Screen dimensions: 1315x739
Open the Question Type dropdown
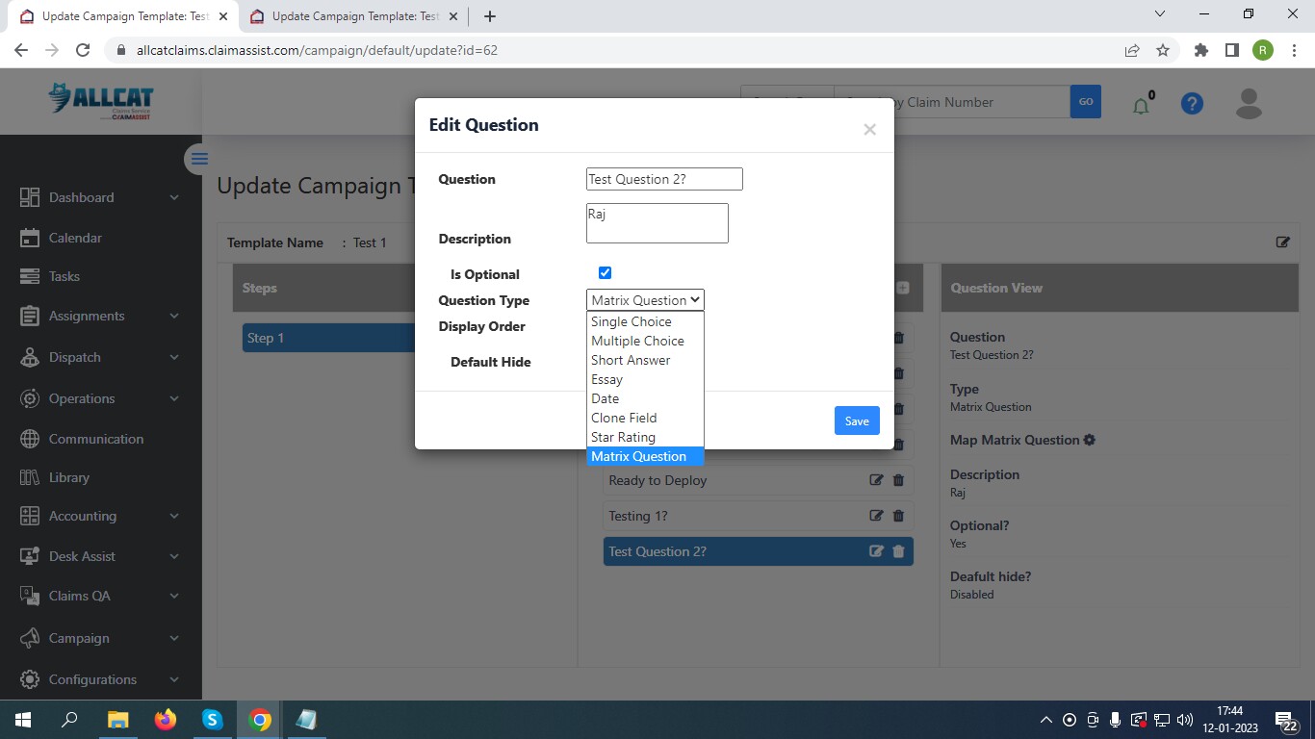(645, 300)
